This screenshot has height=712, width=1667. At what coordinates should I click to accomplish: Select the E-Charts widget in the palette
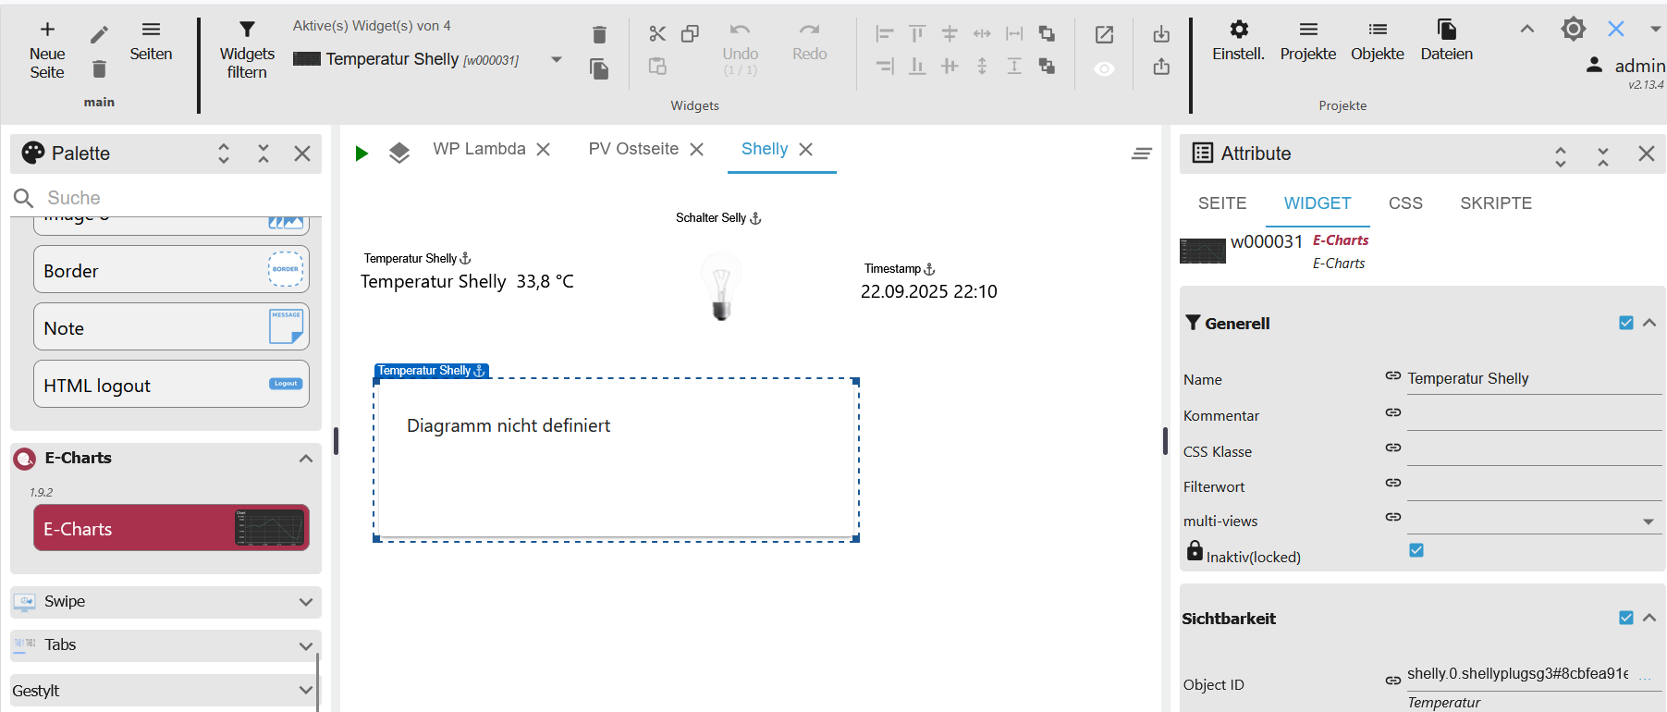pyautogui.click(x=171, y=529)
